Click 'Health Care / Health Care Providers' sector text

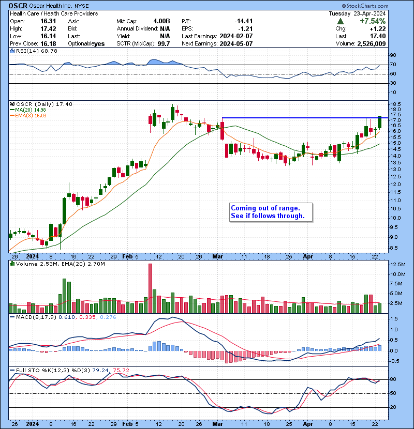point(54,13)
